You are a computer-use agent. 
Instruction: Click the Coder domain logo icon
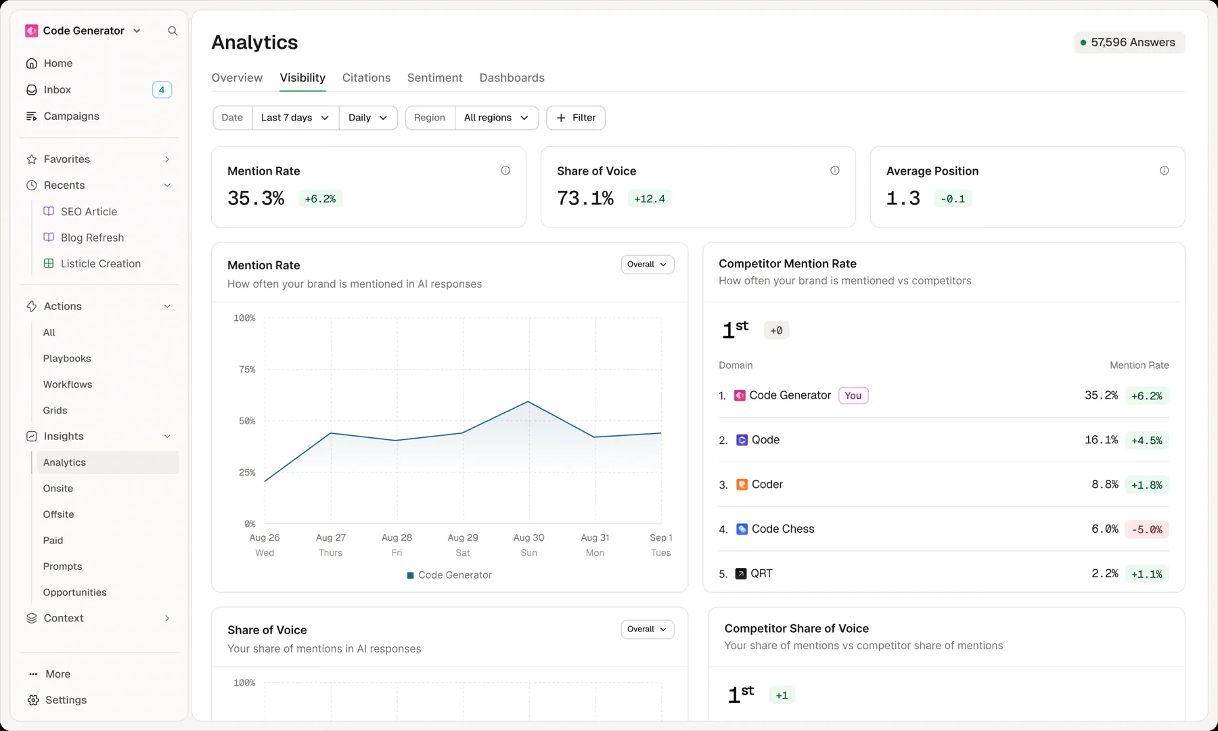tap(742, 485)
